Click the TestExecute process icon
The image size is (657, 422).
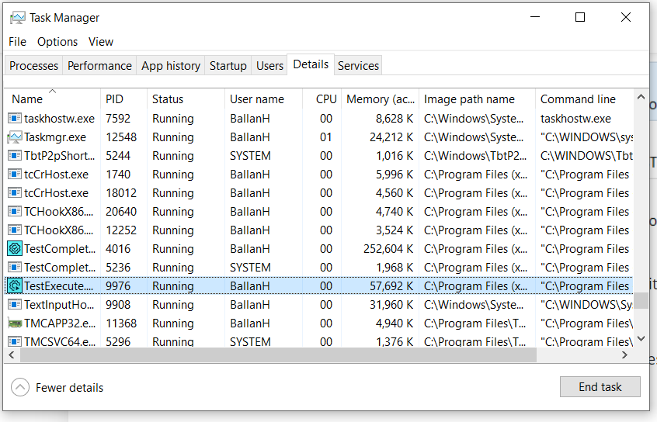click(15, 286)
